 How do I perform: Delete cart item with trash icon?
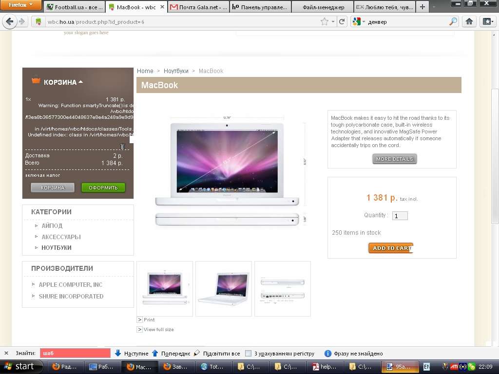pyautogui.click(x=122, y=146)
